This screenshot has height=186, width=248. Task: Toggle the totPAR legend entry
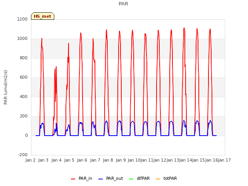tap(166, 178)
